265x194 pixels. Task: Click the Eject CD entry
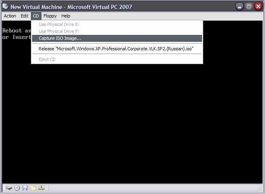[117, 59]
